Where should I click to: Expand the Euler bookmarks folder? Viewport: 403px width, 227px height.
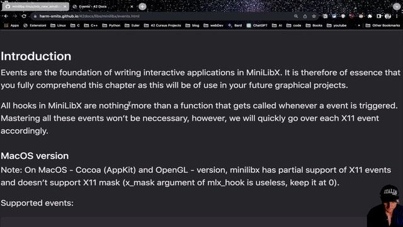click(x=132, y=25)
